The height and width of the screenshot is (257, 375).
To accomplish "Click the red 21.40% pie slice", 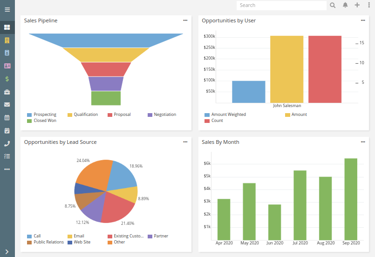I will (117, 208).
